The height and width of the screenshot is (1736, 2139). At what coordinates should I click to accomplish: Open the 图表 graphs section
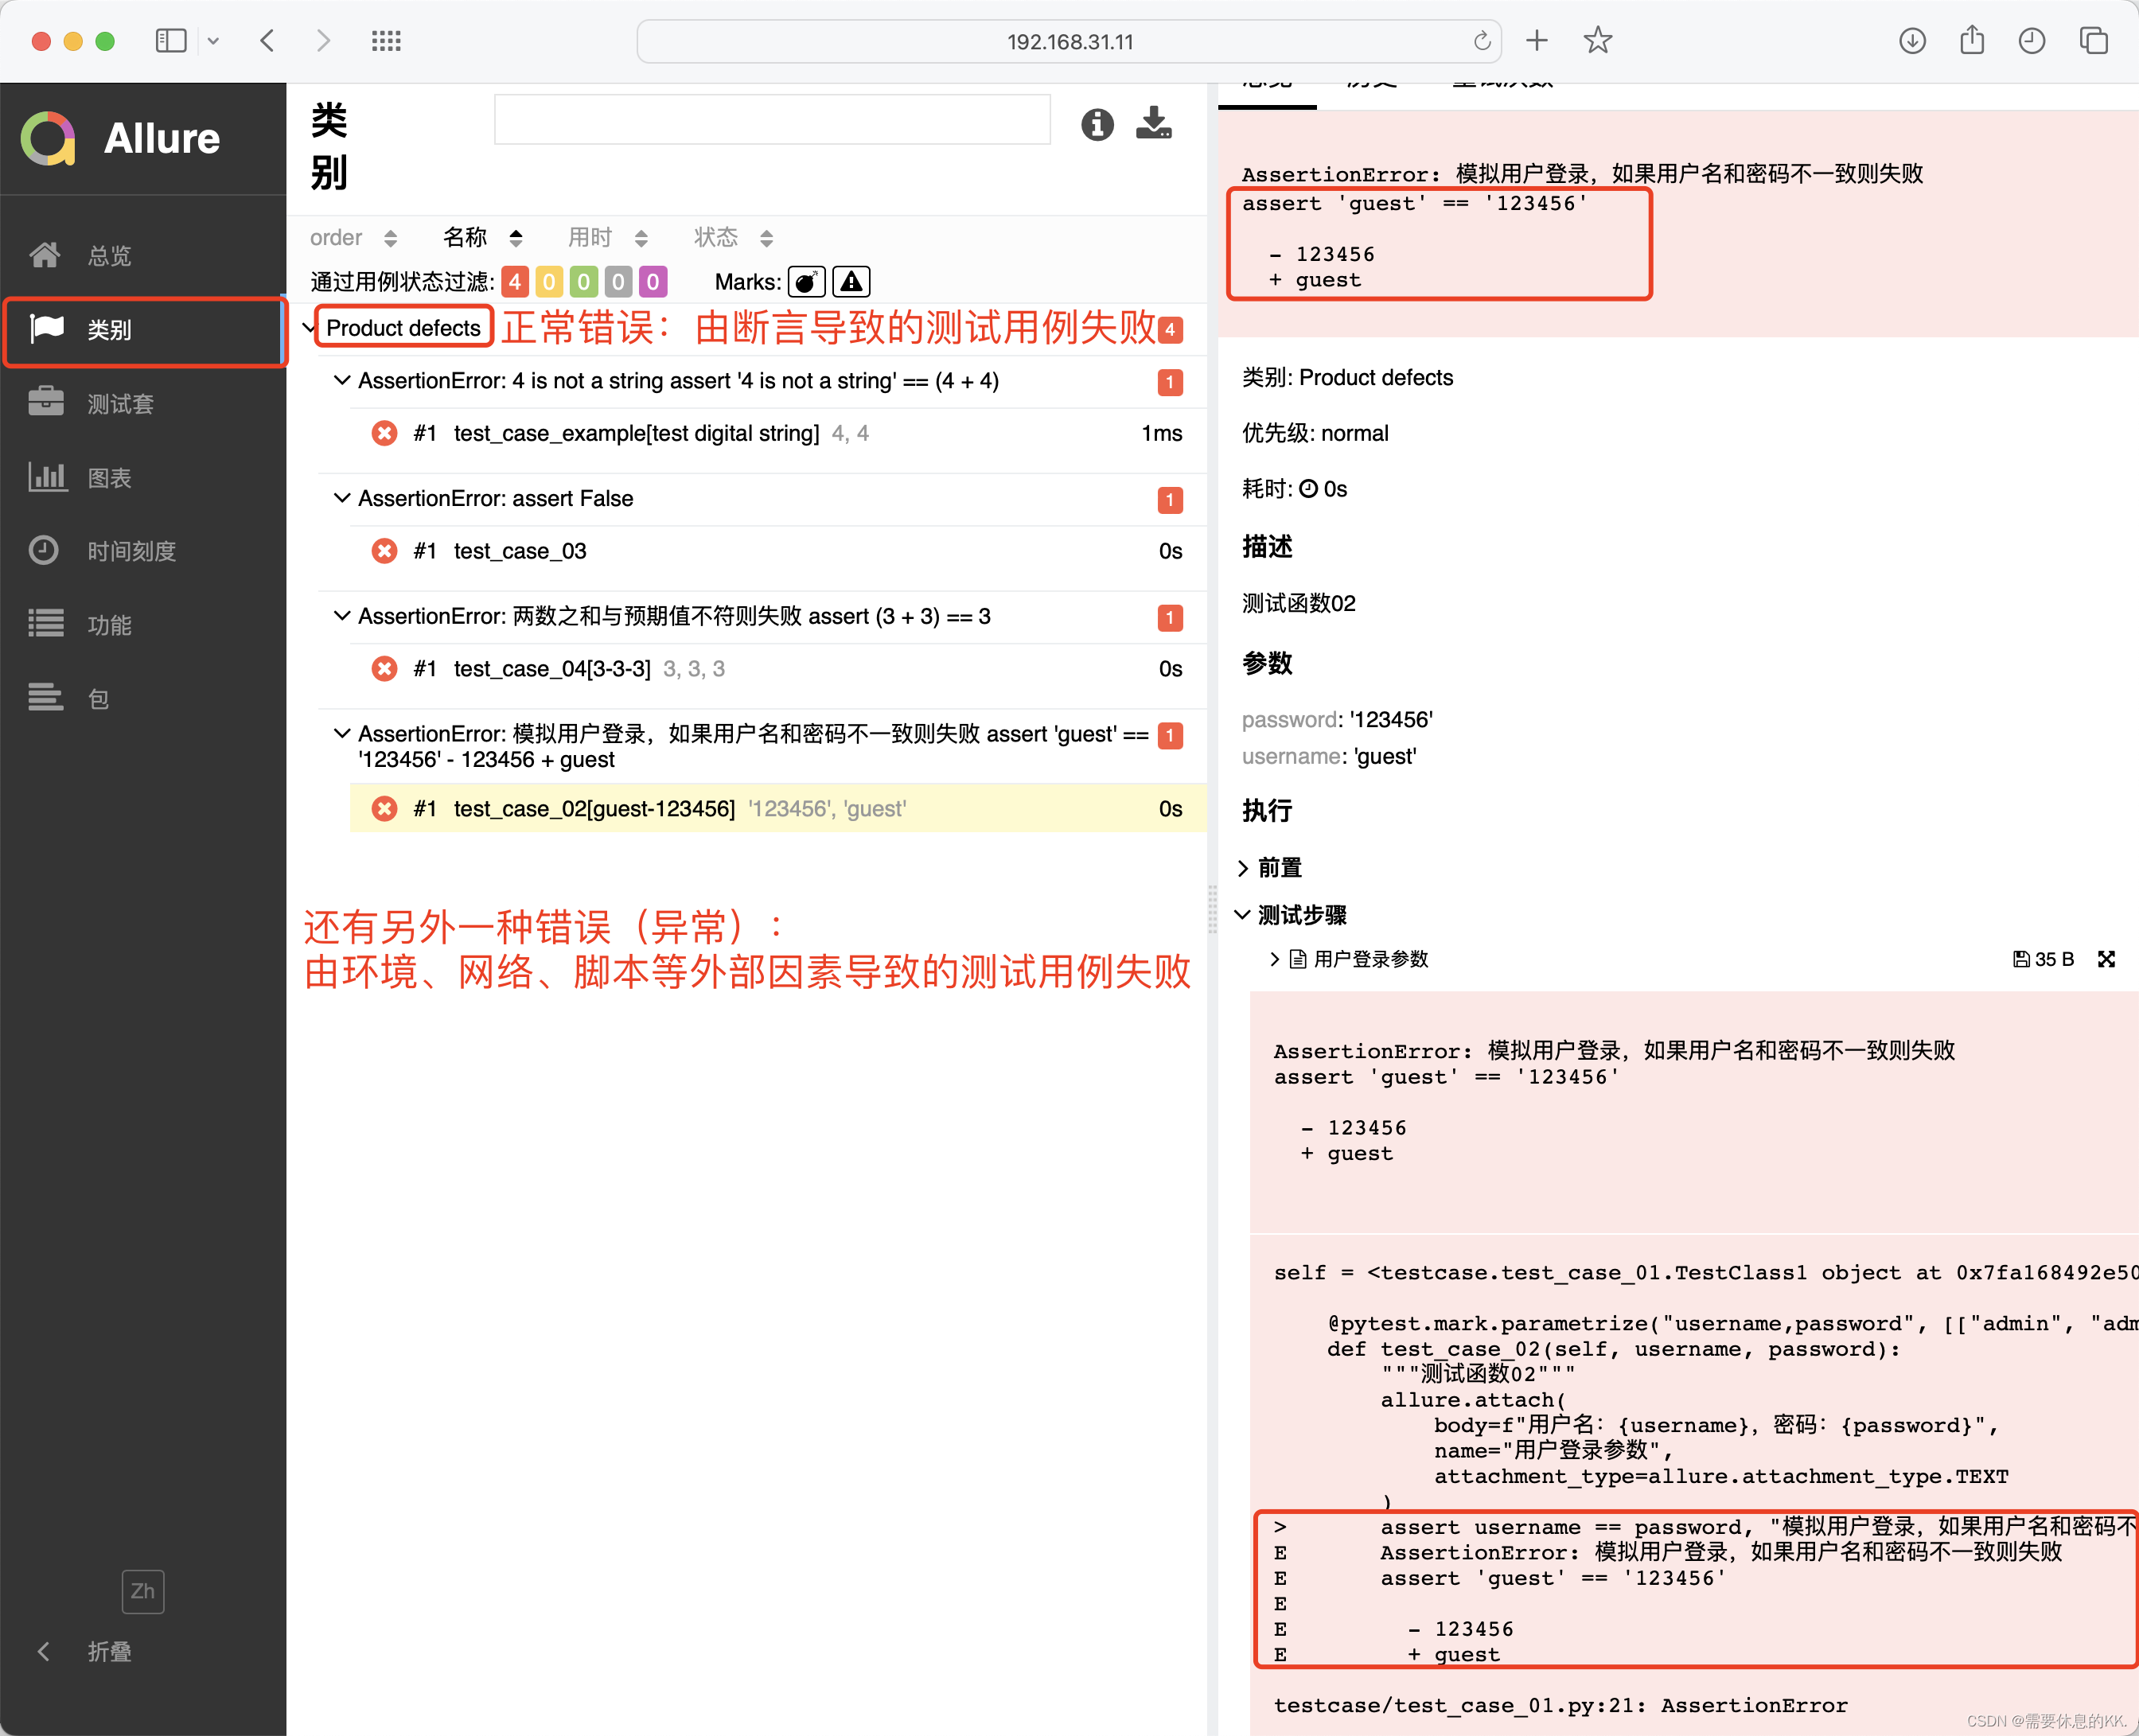click(x=108, y=478)
